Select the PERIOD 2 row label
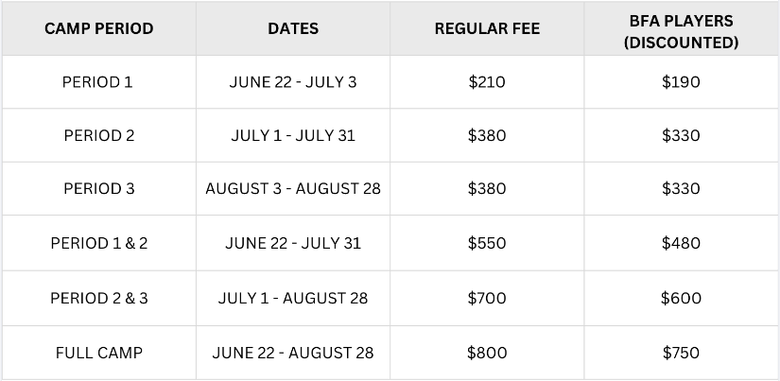The height and width of the screenshot is (381, 780). [99, 135]
